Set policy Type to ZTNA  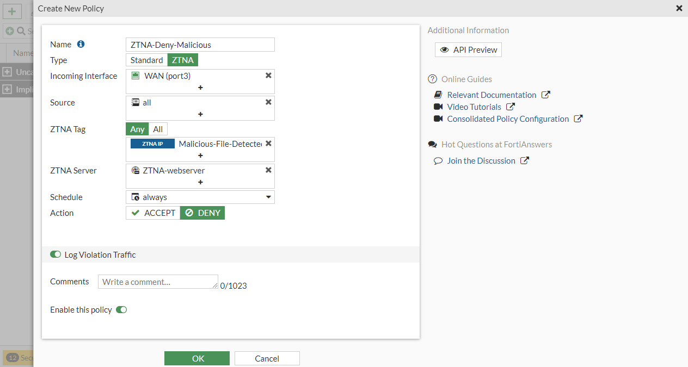[183, 60]
